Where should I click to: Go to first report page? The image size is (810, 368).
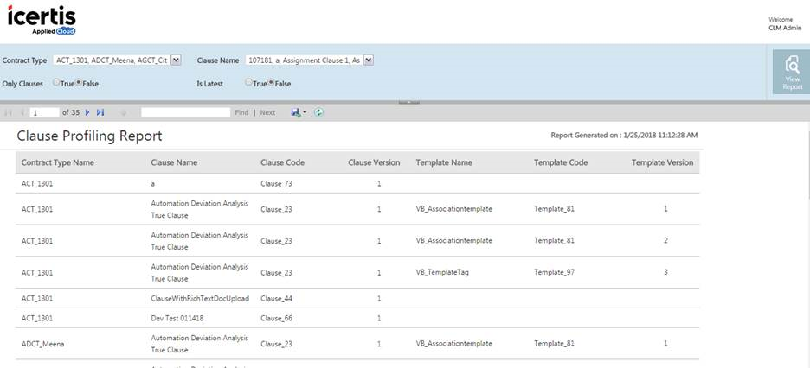[x=9, y=112]
